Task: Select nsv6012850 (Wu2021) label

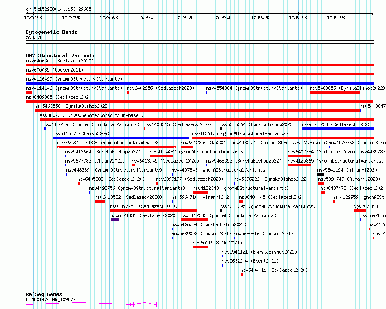Action: click(205, 143)
